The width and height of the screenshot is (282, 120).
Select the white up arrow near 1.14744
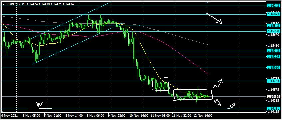coord(218,83)
